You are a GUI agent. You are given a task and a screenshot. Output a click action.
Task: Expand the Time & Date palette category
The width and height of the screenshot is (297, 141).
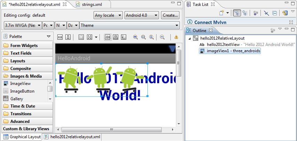pyautogui.click(x=27, y=106)
